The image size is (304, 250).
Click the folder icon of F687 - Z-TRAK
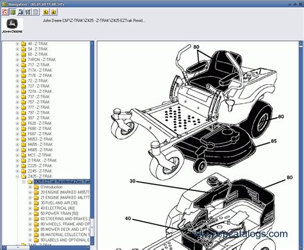click(x=24, y=134)
